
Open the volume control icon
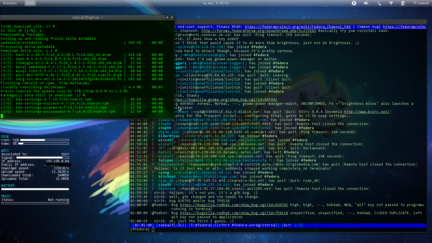[366, 3]
